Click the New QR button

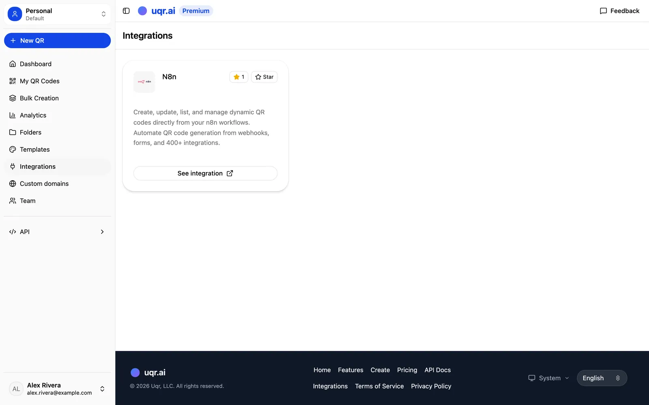coord(57,40)
